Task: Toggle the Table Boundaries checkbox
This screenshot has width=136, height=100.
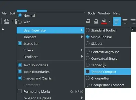Action: (20, 72)
